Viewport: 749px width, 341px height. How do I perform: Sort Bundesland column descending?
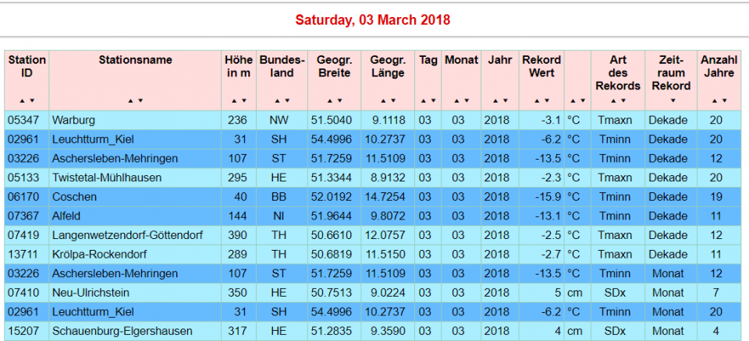point(288,100)
